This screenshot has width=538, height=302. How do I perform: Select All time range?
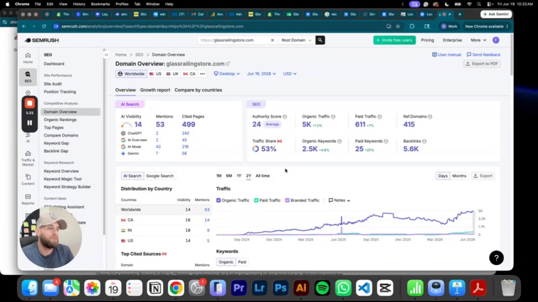(x=262, y=176)
